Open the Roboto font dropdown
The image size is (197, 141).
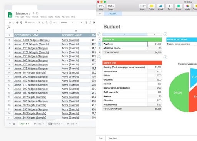point(67,22)
